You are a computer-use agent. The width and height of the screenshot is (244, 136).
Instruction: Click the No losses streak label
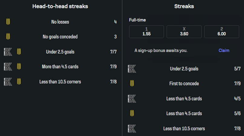pos(60,22)
